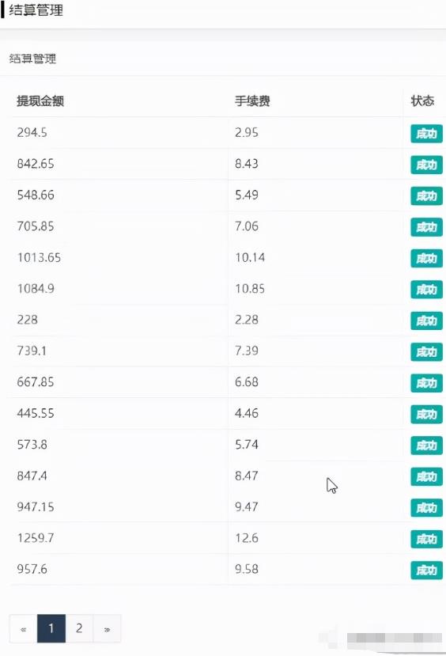This screenshot has width=446, height=656.
Task: Click the 结算管理 panel subtitle
Action: pos(32,59)
